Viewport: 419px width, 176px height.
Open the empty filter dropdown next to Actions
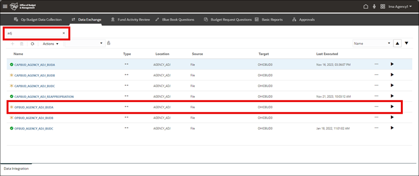[x=85, y=43]
